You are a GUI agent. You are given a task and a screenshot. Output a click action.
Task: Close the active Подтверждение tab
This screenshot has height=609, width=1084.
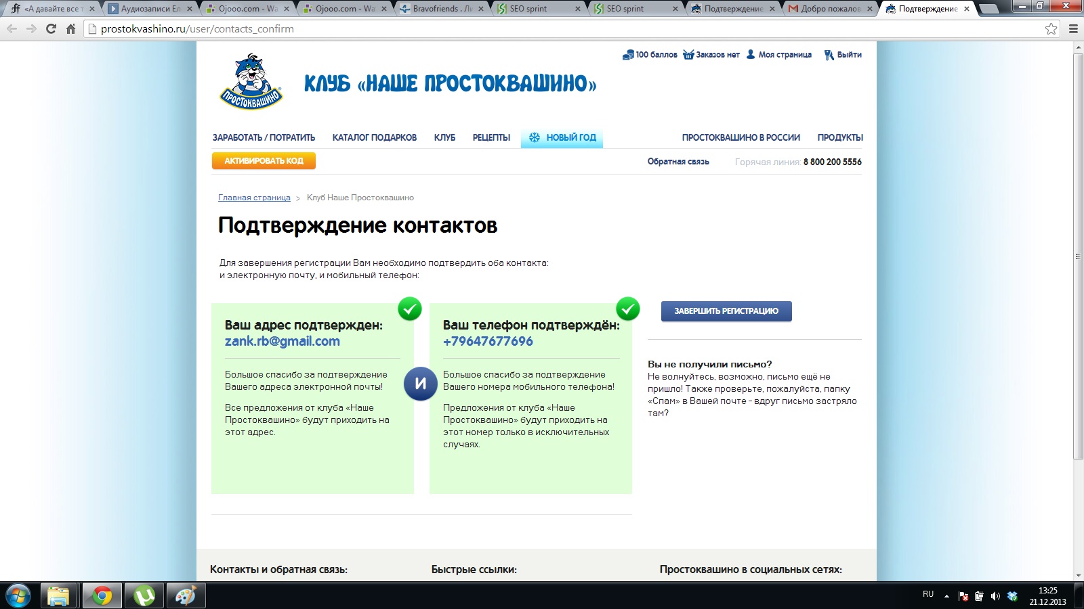[x=967, y=9]
